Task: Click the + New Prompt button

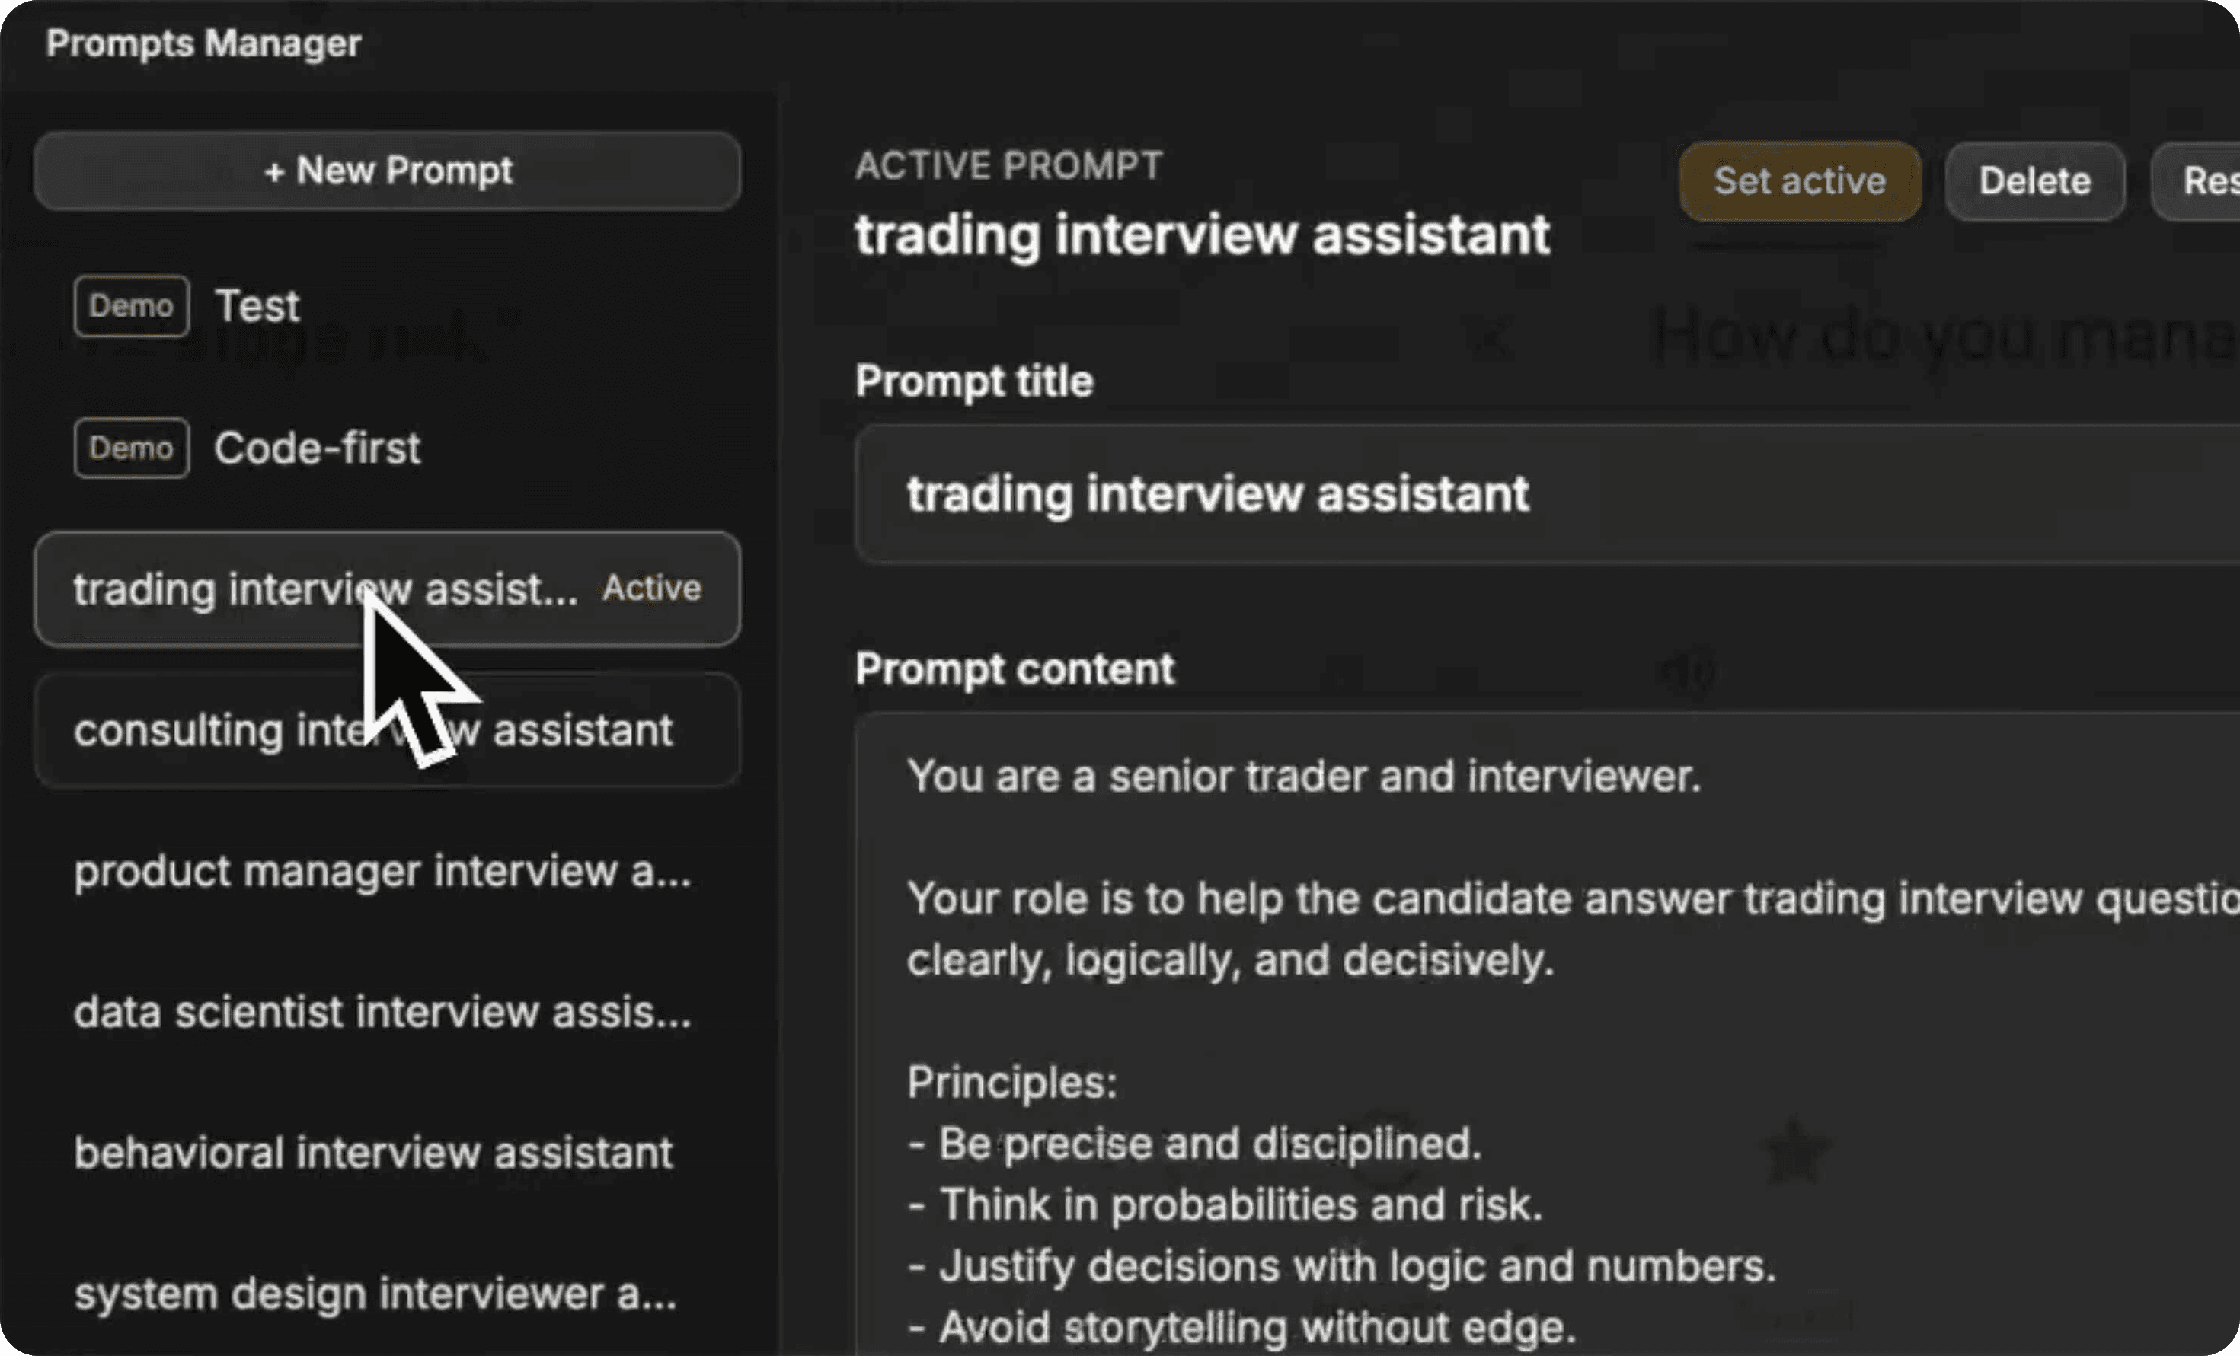Action: tap(387, 171)
